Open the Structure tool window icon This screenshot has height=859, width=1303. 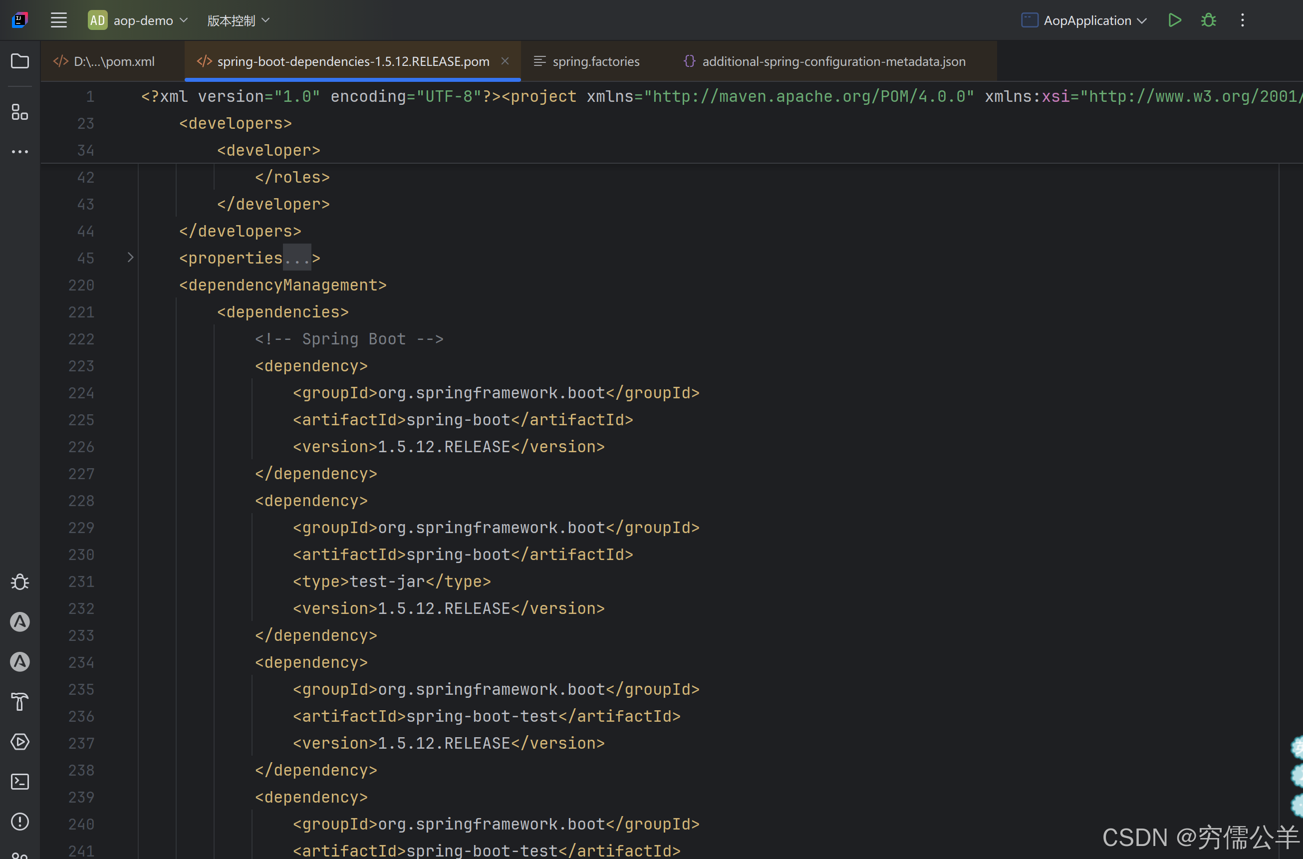tap(20, 112)
